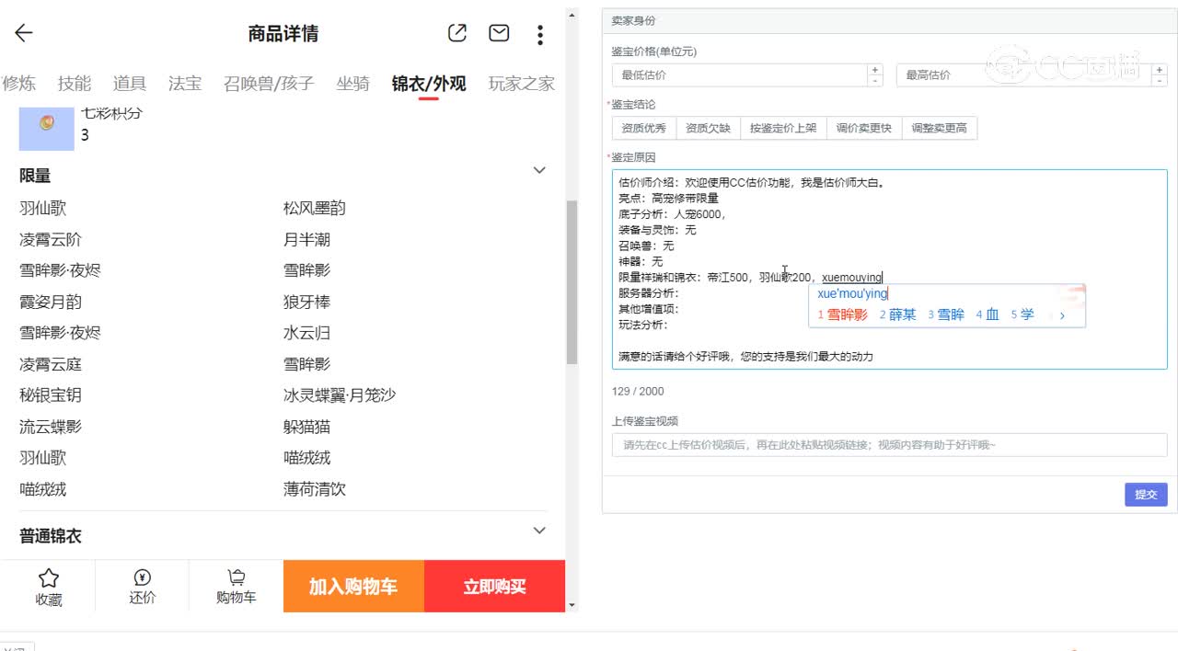Screen dimensions: 1178x651
Task: Switch to the 玩家之家 tab
Action: pyautogui.click(x=520, y=83)
